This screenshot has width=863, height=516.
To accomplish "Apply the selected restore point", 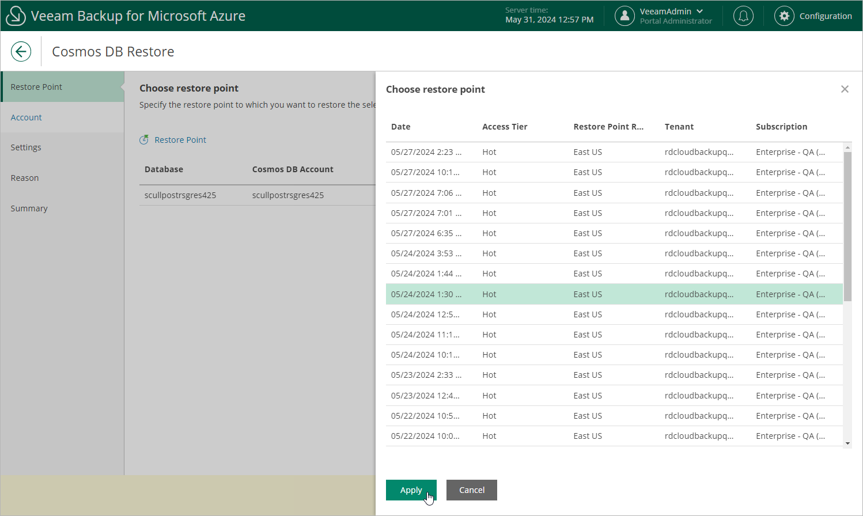I will click(x=411, y=490).
